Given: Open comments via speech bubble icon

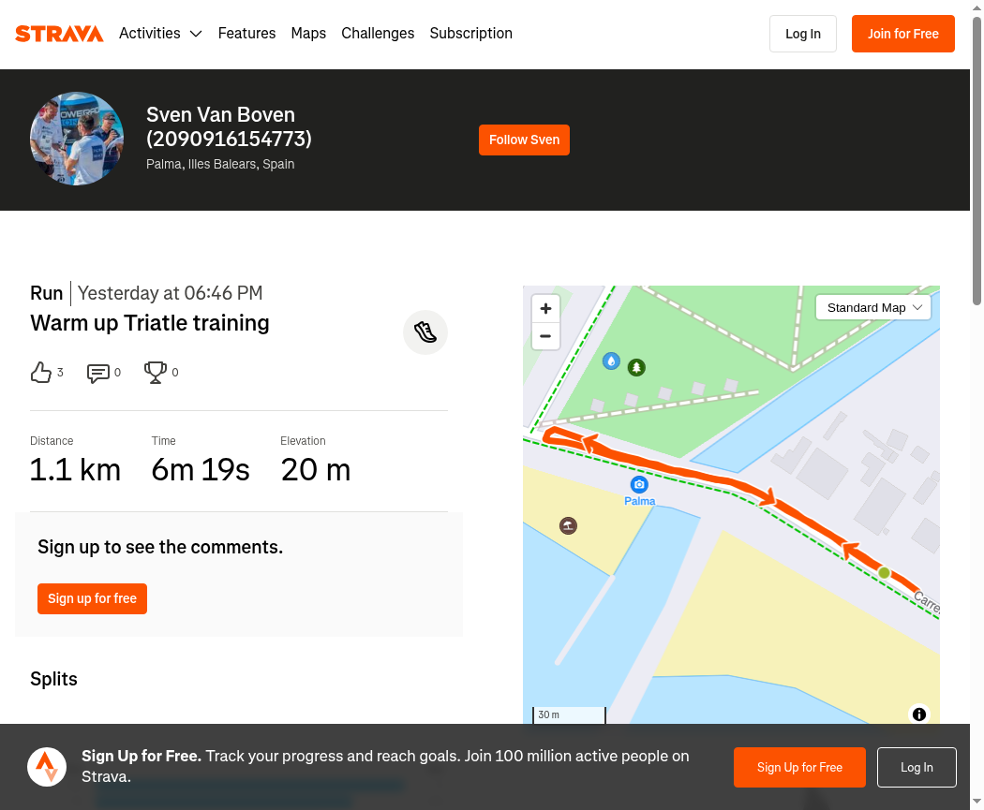Looking at the screenshot, I should (97, 373).
